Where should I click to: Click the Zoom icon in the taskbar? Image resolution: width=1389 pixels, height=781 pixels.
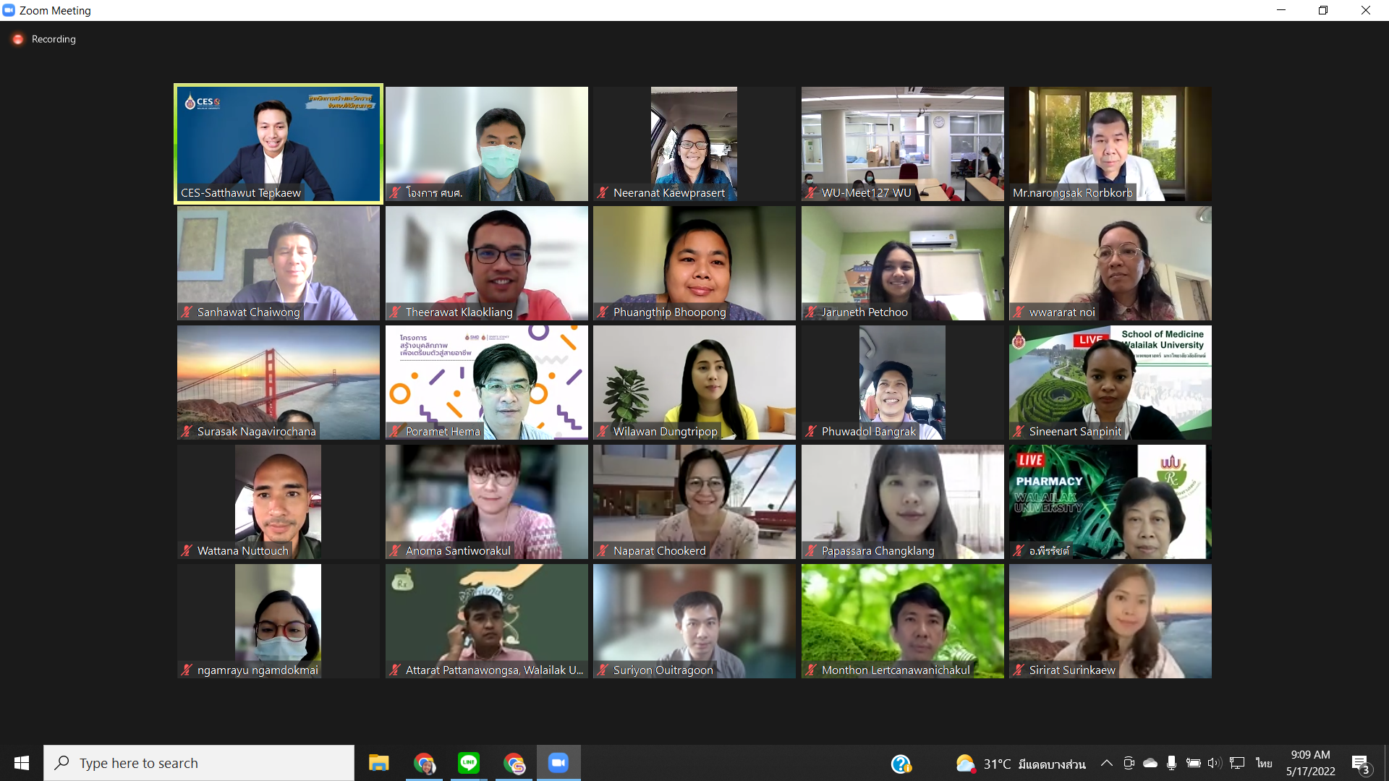tap(558, 763)
